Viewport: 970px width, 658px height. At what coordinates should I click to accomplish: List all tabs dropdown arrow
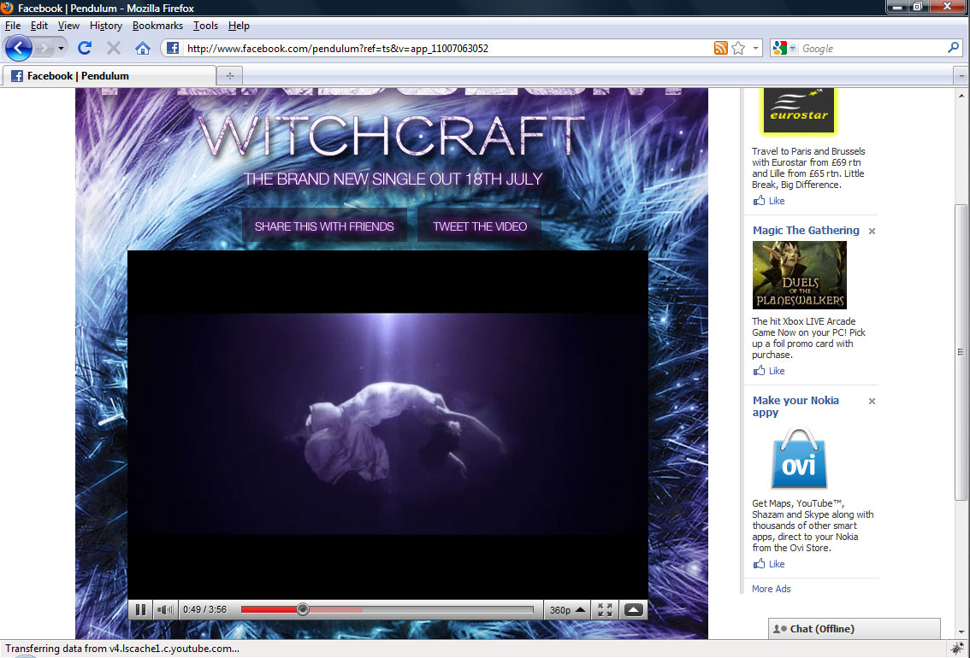[961, 76]
